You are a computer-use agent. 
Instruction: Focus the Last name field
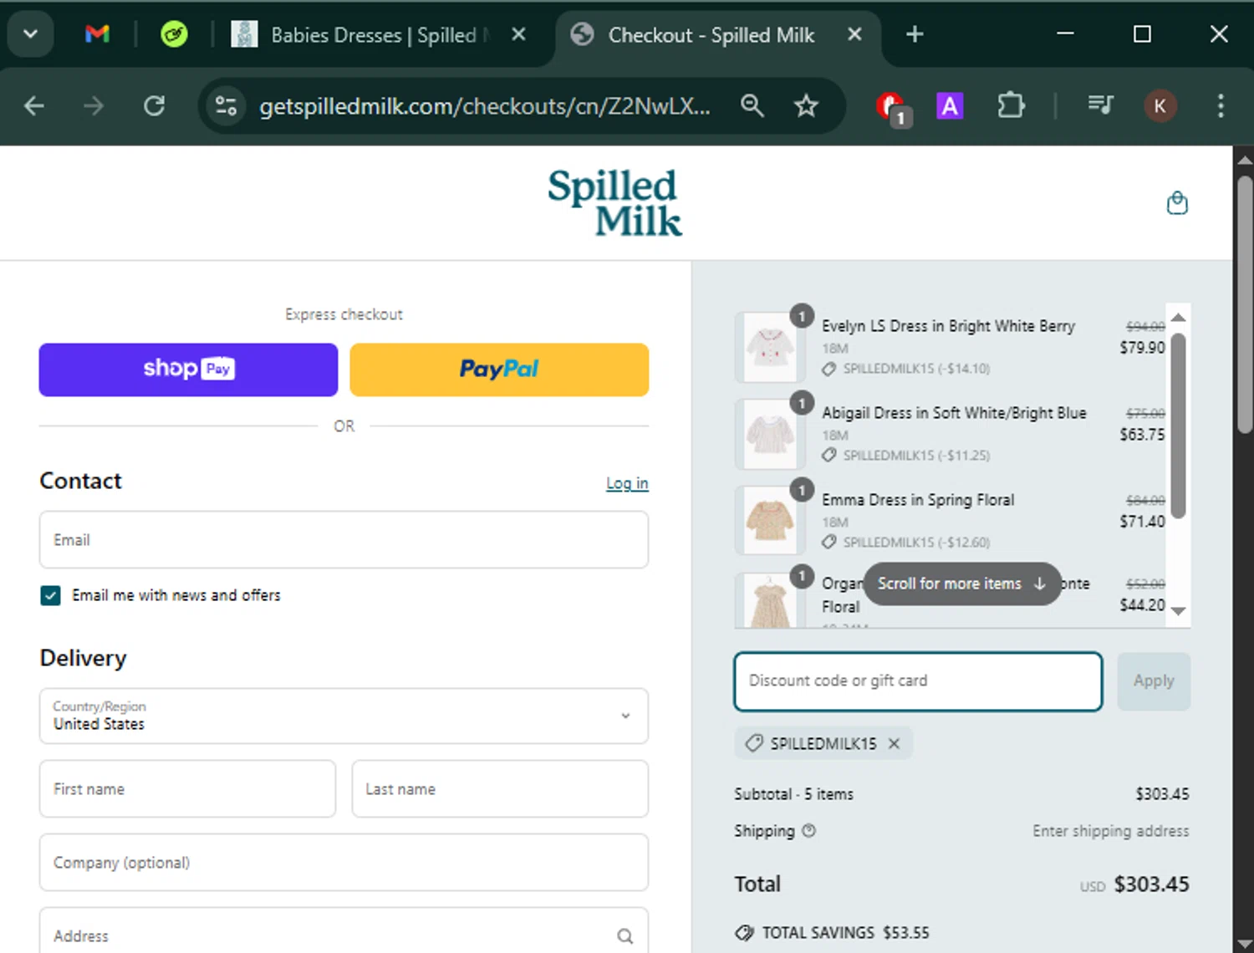[500, 788]
